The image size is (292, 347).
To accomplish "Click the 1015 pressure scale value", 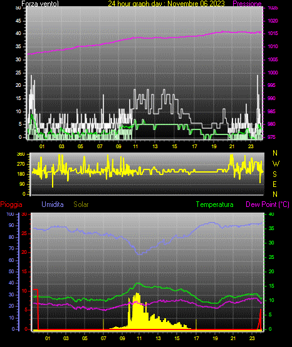I will pyautogui.click(x=273, y=33).
